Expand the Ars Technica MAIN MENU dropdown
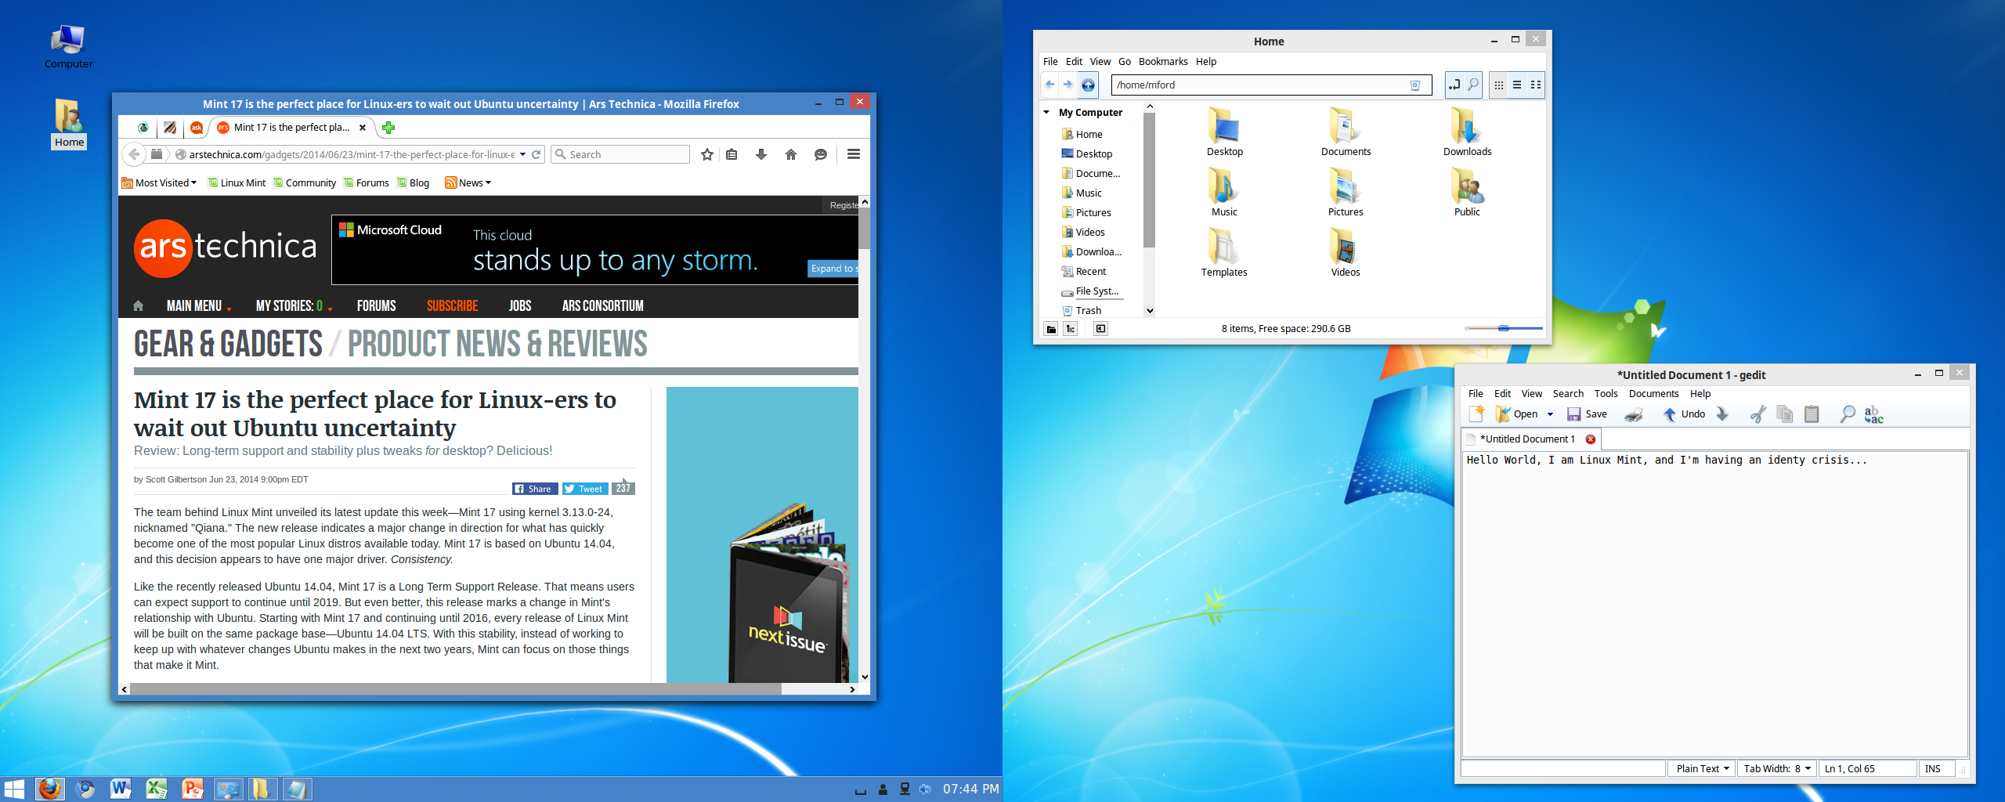Image resolution: width=2005 pixels, height=802 pixels. point(198,306)
